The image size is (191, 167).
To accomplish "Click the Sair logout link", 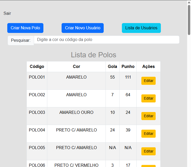I will tap(7, 13).
